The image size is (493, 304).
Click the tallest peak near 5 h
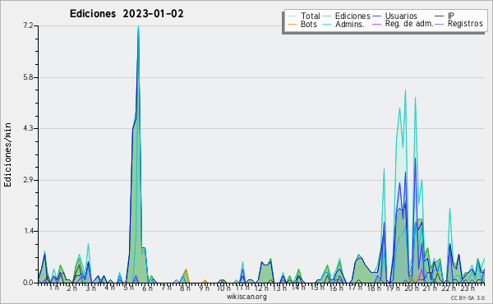tap(138, 26)
